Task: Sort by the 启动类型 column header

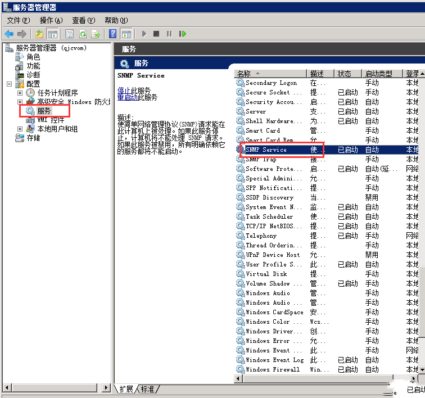Action: click(x=382, y=74)
